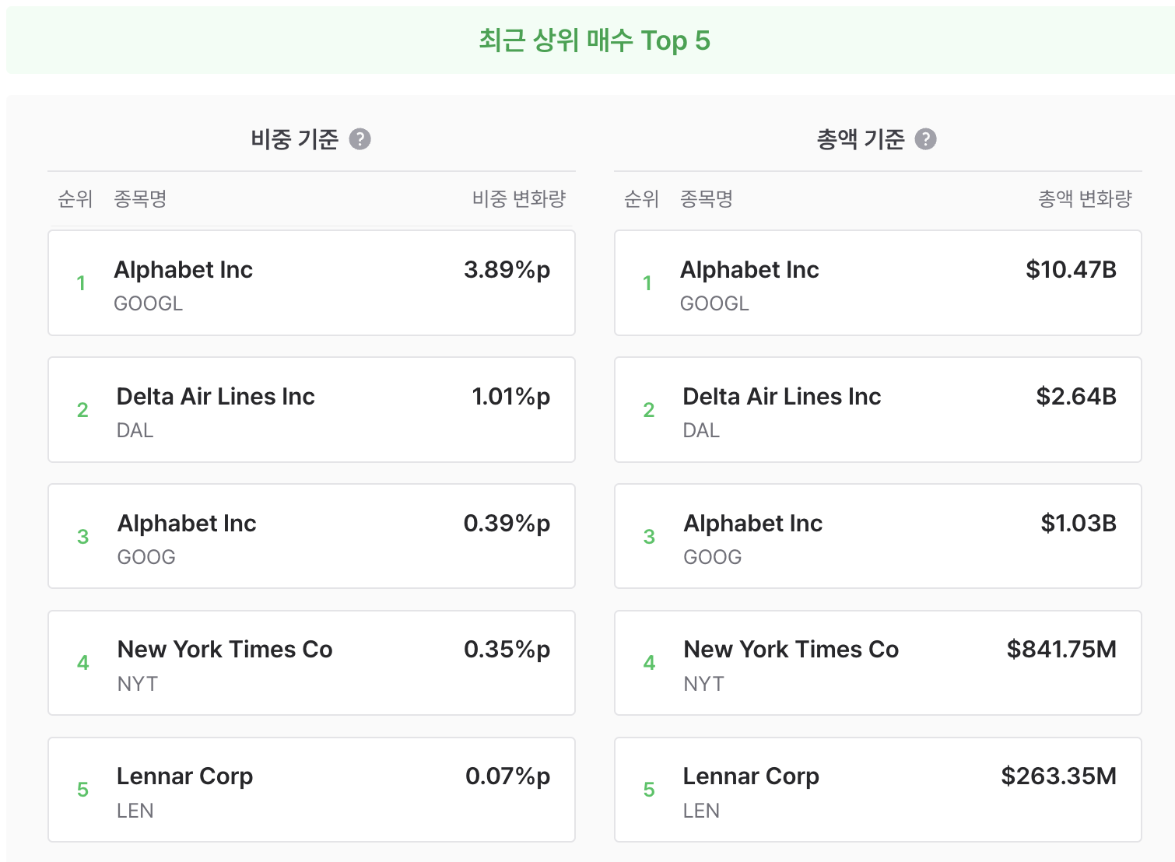Click the 순위 header in the 총액 기준 table
Viewport: 1175px width, 862px height.
[x=641, y=199]
